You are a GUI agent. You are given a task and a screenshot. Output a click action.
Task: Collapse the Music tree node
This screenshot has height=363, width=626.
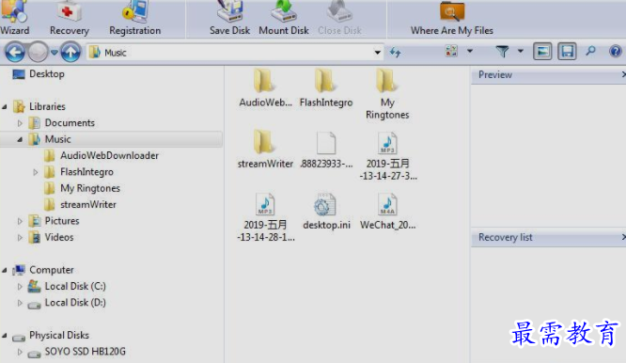[x=20, y=139]
